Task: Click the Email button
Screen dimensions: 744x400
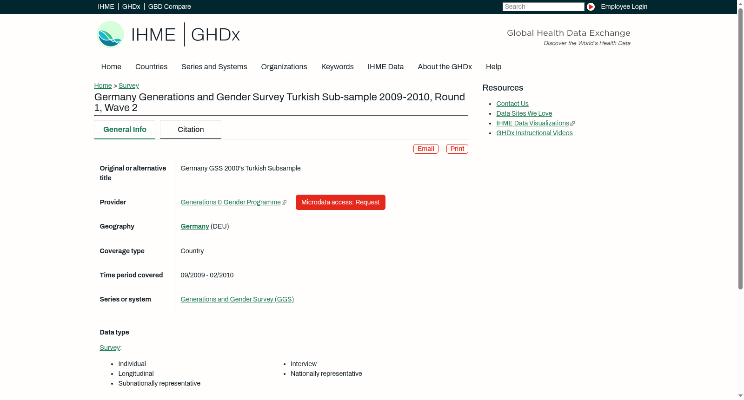Action: [x=426, y=149]
